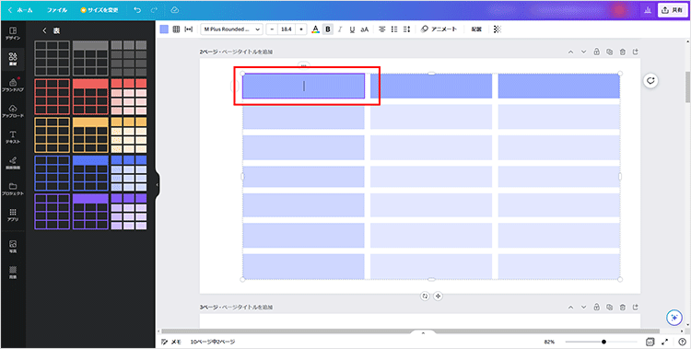Go back using the arrow beside 表
The width and height of the screenshot is (691, 349).
coord(44,30)
